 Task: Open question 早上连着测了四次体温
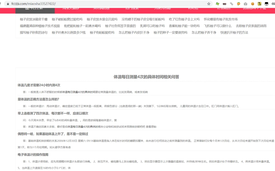tap(53, 113)
